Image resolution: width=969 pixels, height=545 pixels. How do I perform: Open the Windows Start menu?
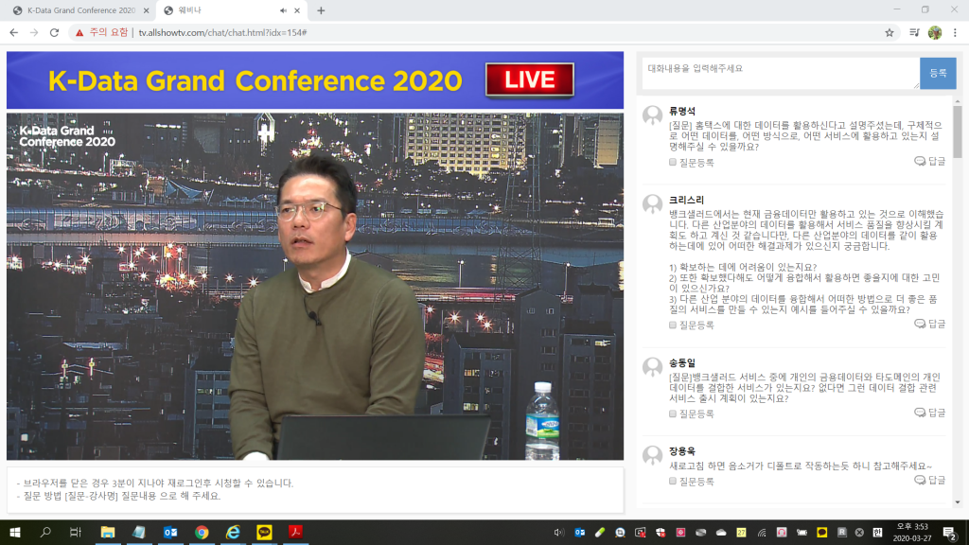[15, 532]
